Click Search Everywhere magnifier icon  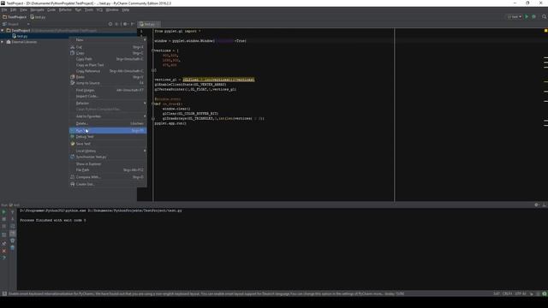click(x=544, y=17)
